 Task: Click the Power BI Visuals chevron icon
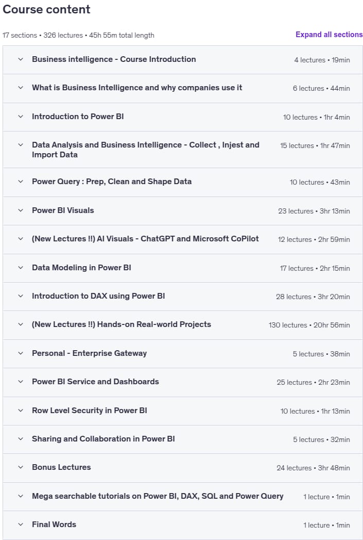click(21, 210)
